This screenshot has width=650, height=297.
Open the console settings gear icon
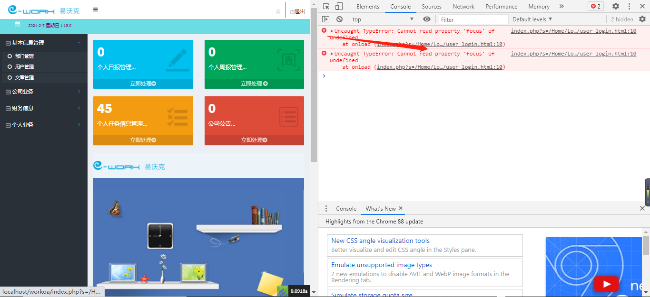(x=642, y=19)
